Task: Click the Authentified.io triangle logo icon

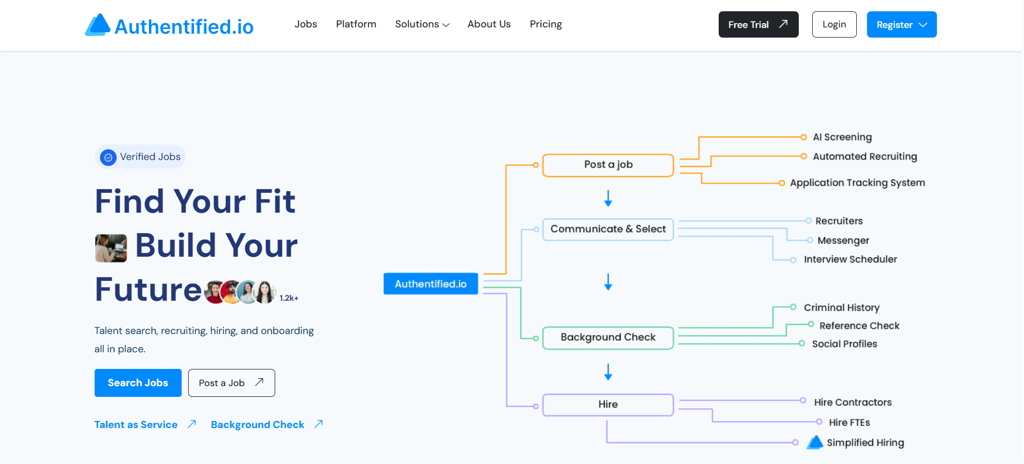Action: [98, 25]
